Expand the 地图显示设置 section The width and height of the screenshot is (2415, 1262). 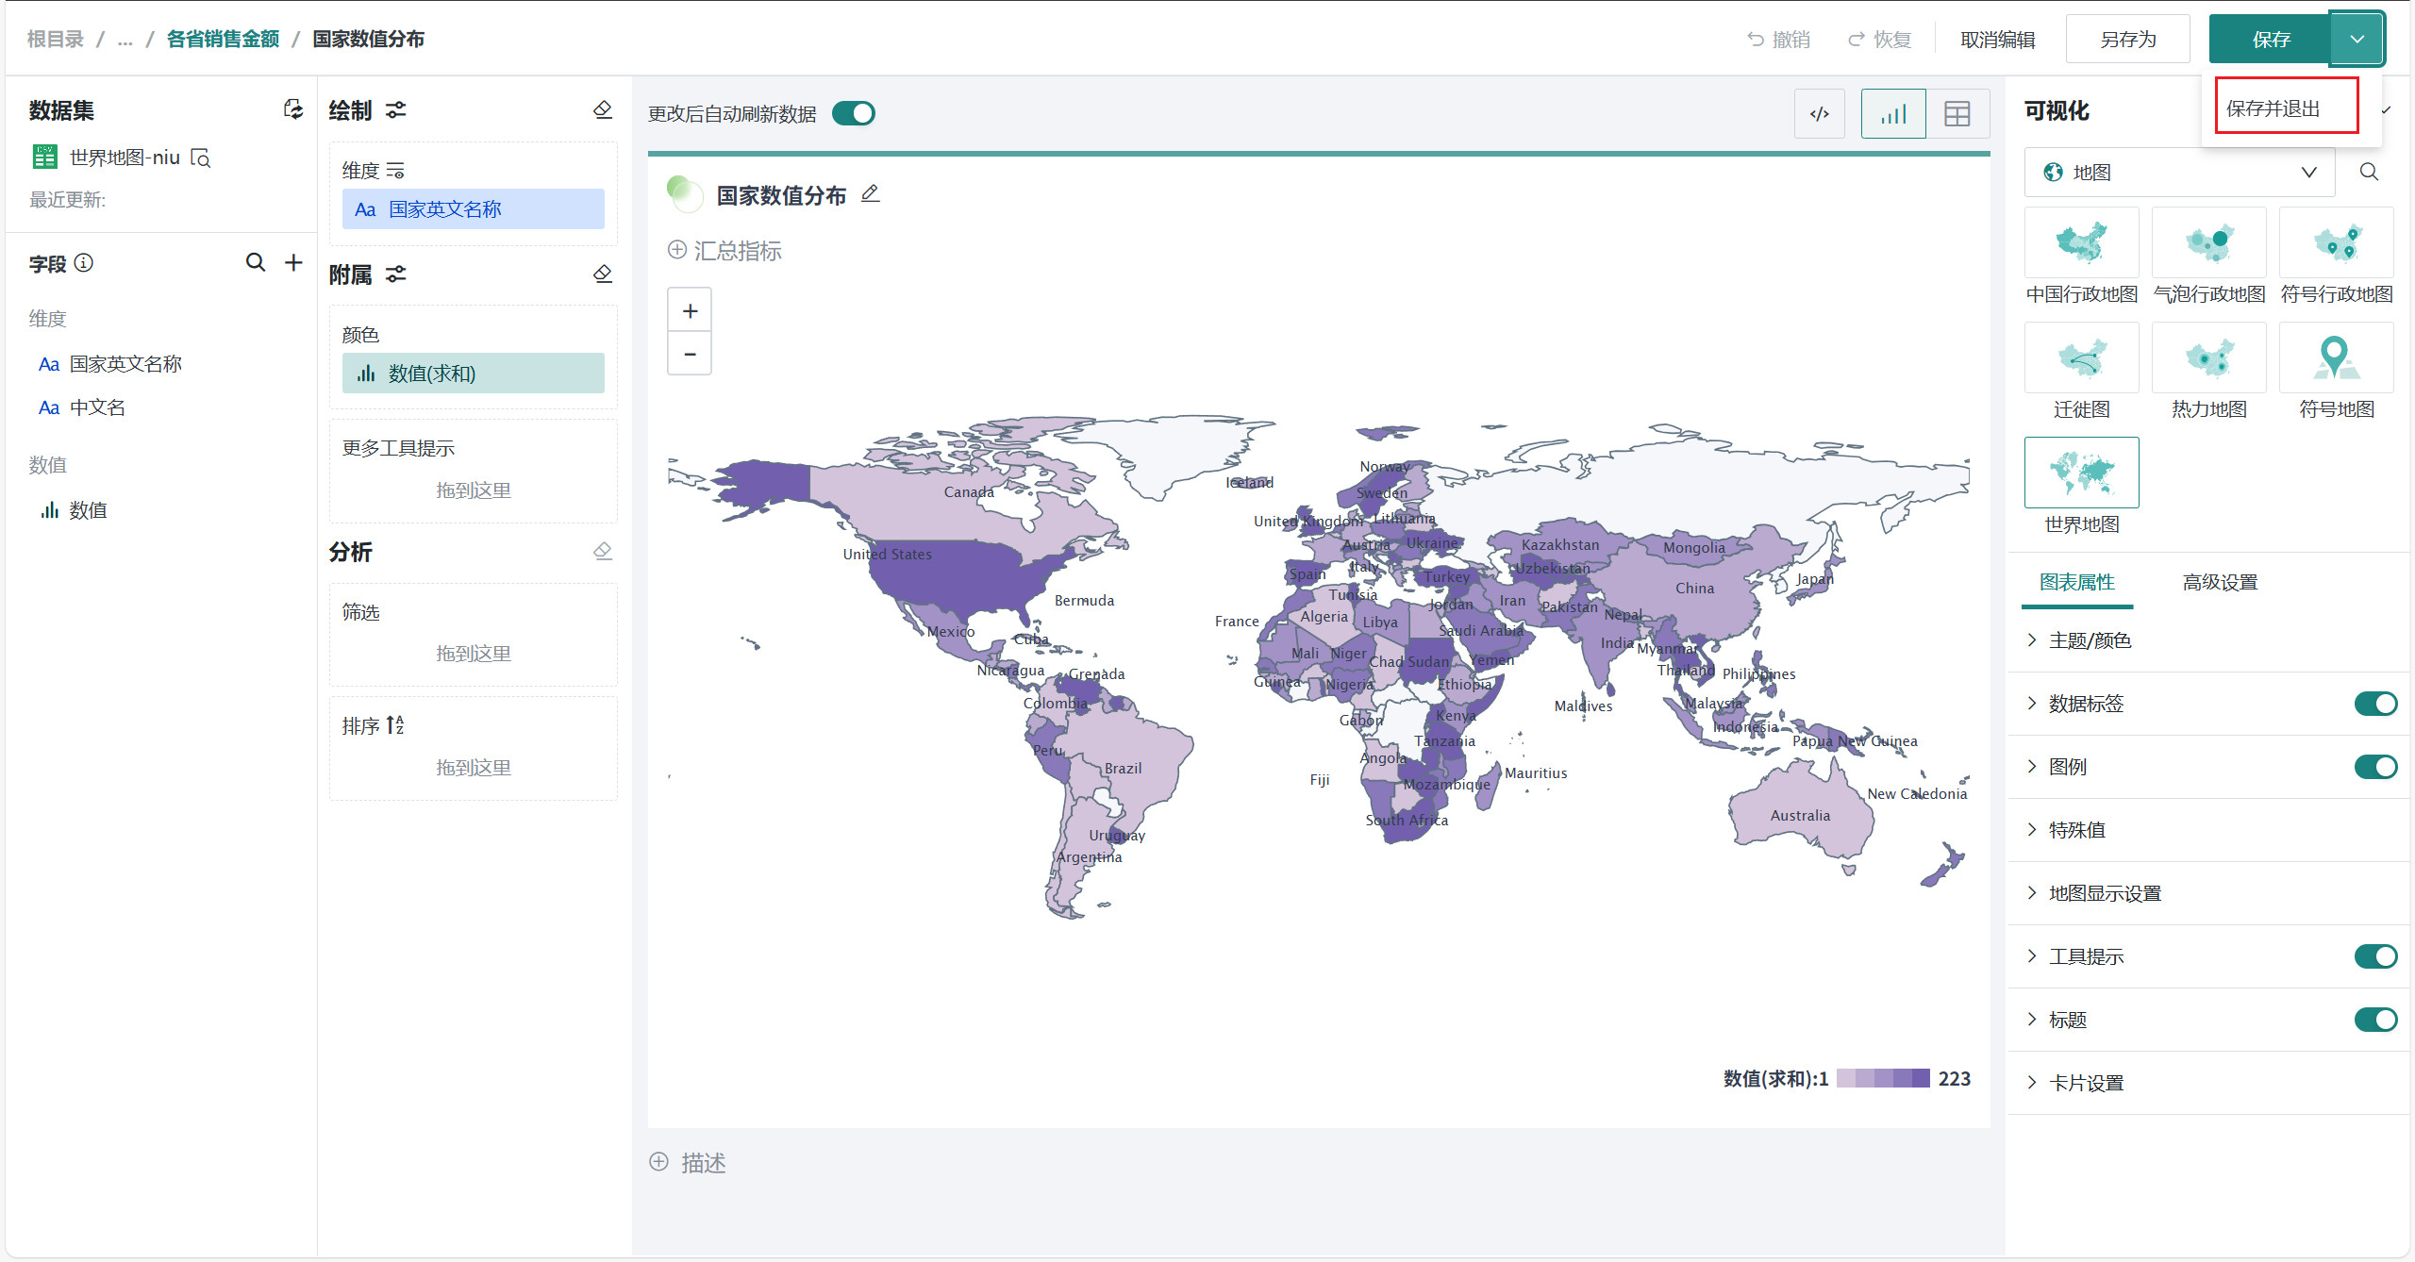2104,893
